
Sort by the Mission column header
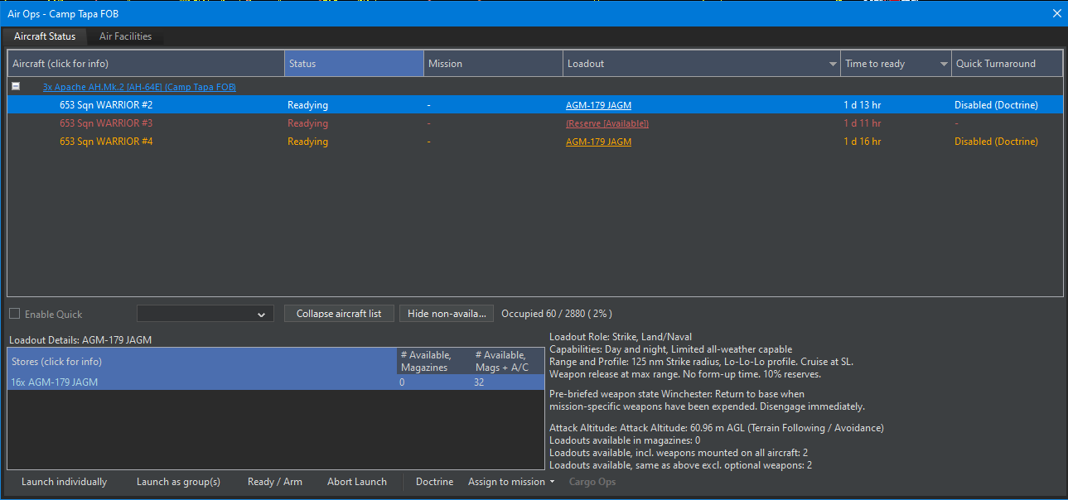(493, 64)
